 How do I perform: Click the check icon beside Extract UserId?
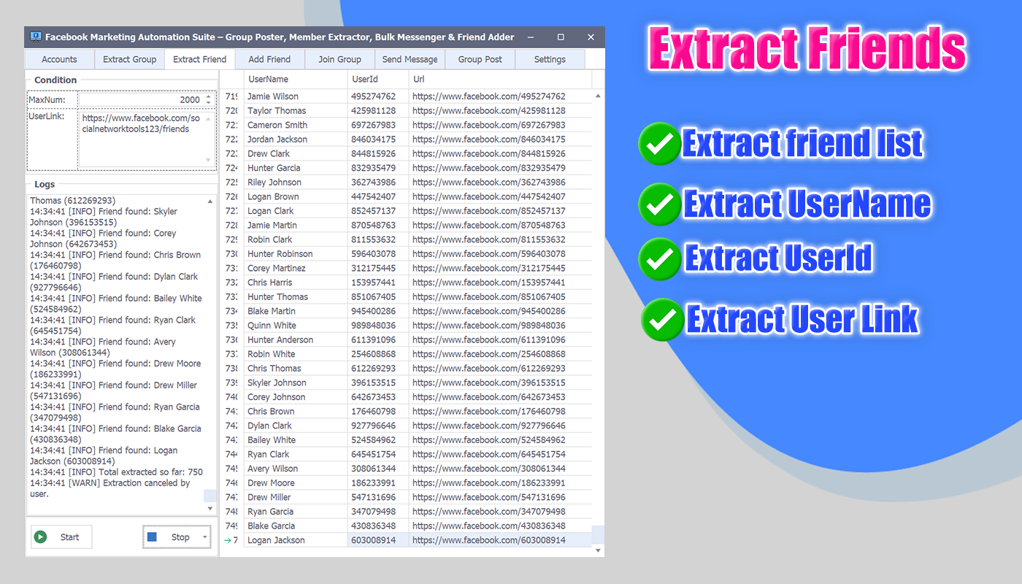660,259
